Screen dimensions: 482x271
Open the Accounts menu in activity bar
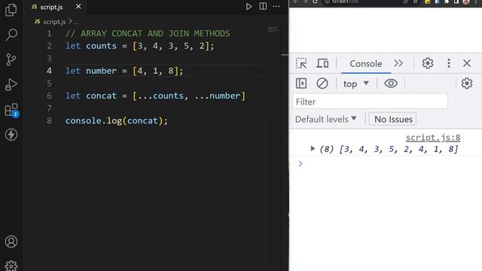(x=11, y=242)
